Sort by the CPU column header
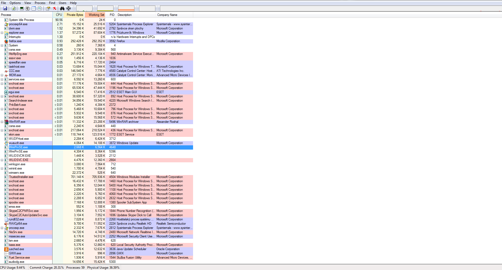 click(x=58, y=15)
